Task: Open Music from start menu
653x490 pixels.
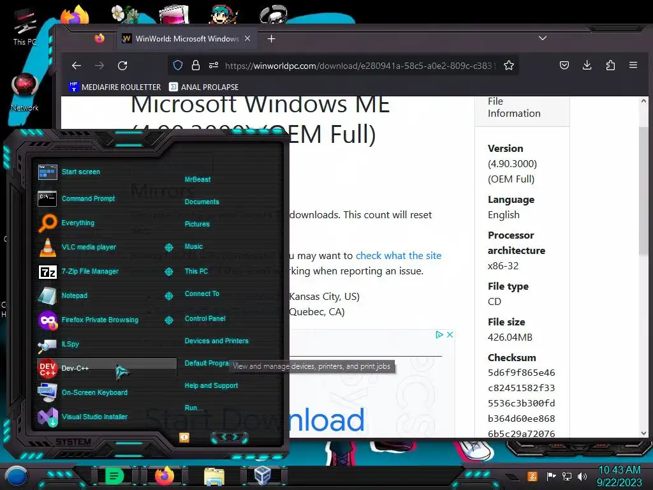Action: (x=194, y=247)
